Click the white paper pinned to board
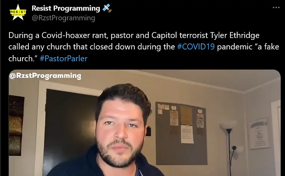Viewport: 285px width, 176px height. click(x=187, y=134)
